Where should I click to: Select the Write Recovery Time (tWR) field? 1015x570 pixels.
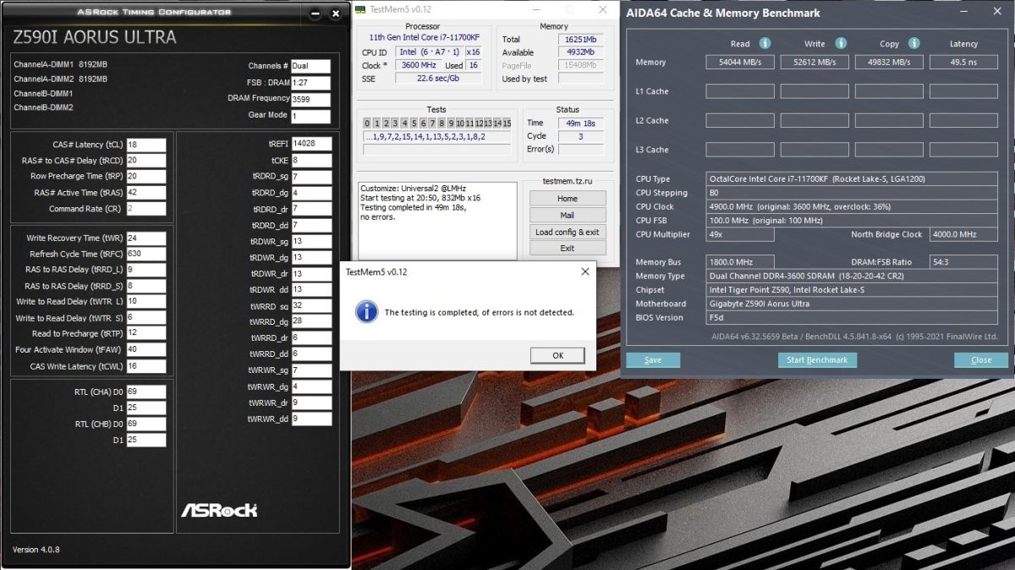(145, 238)
